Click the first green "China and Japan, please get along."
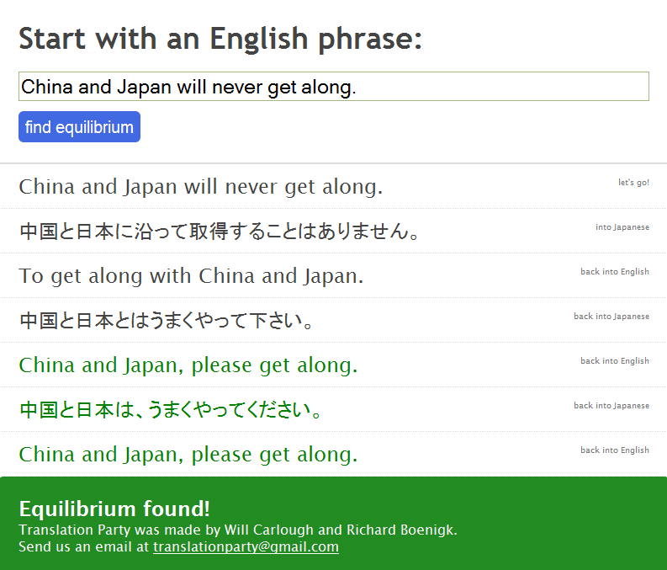Viewport: 667px width, 570px height. click(x=188, y=365)
